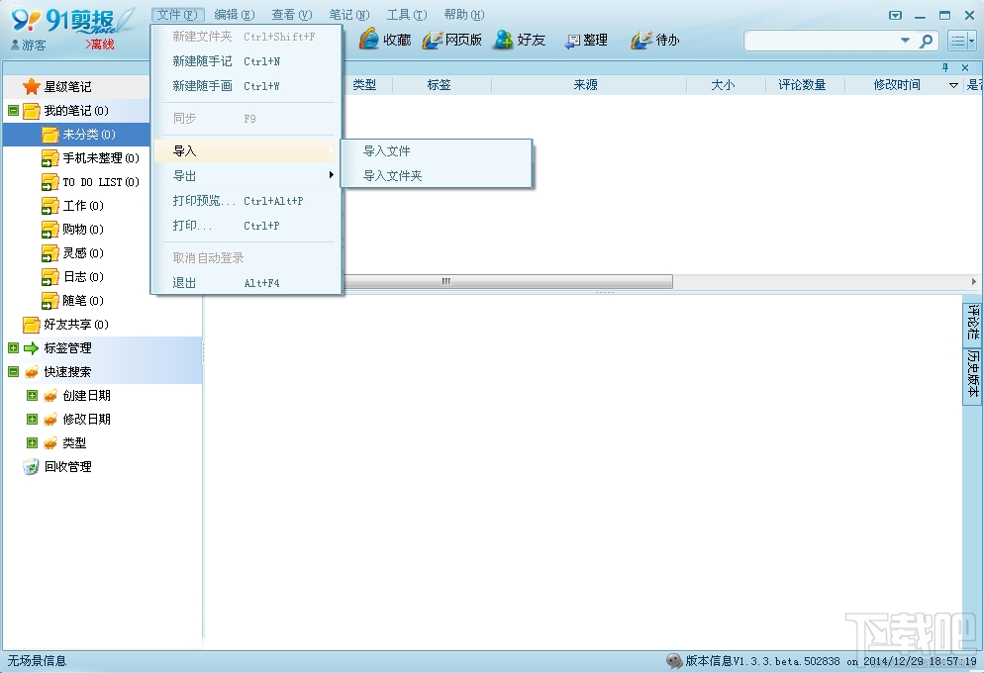
Task: Click the 灵感 folder icon
Action: coord(50,253)
